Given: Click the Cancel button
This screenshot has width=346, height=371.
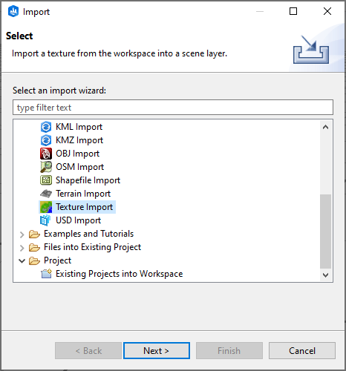Looking at the screenshot, I should click(302, 351).
